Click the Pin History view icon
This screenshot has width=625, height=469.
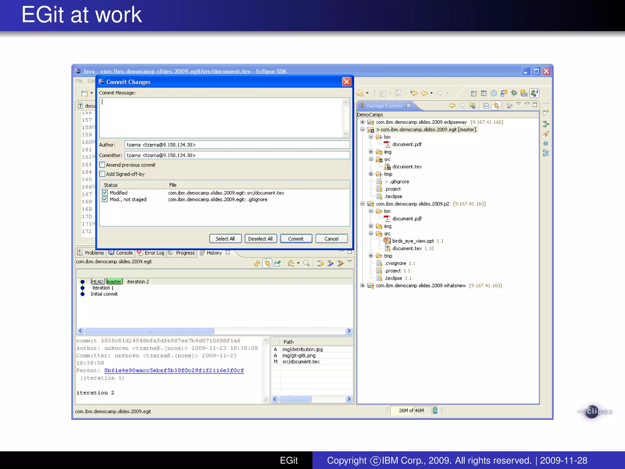277,263
